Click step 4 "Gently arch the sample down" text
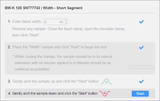 (x=55, y=94)
